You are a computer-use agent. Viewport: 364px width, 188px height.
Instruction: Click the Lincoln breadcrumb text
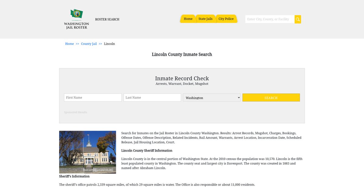[109, 44]
